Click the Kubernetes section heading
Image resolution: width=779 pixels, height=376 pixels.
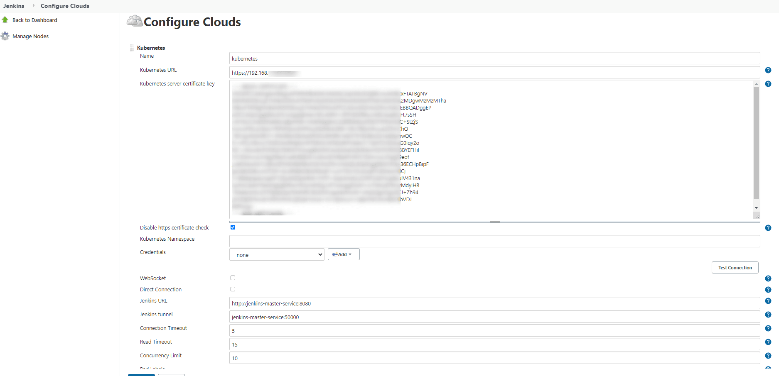[x=151, y=48]
